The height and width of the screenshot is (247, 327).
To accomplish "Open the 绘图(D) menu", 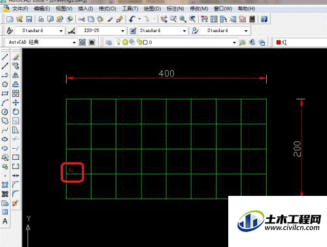I will click(152, 9).
